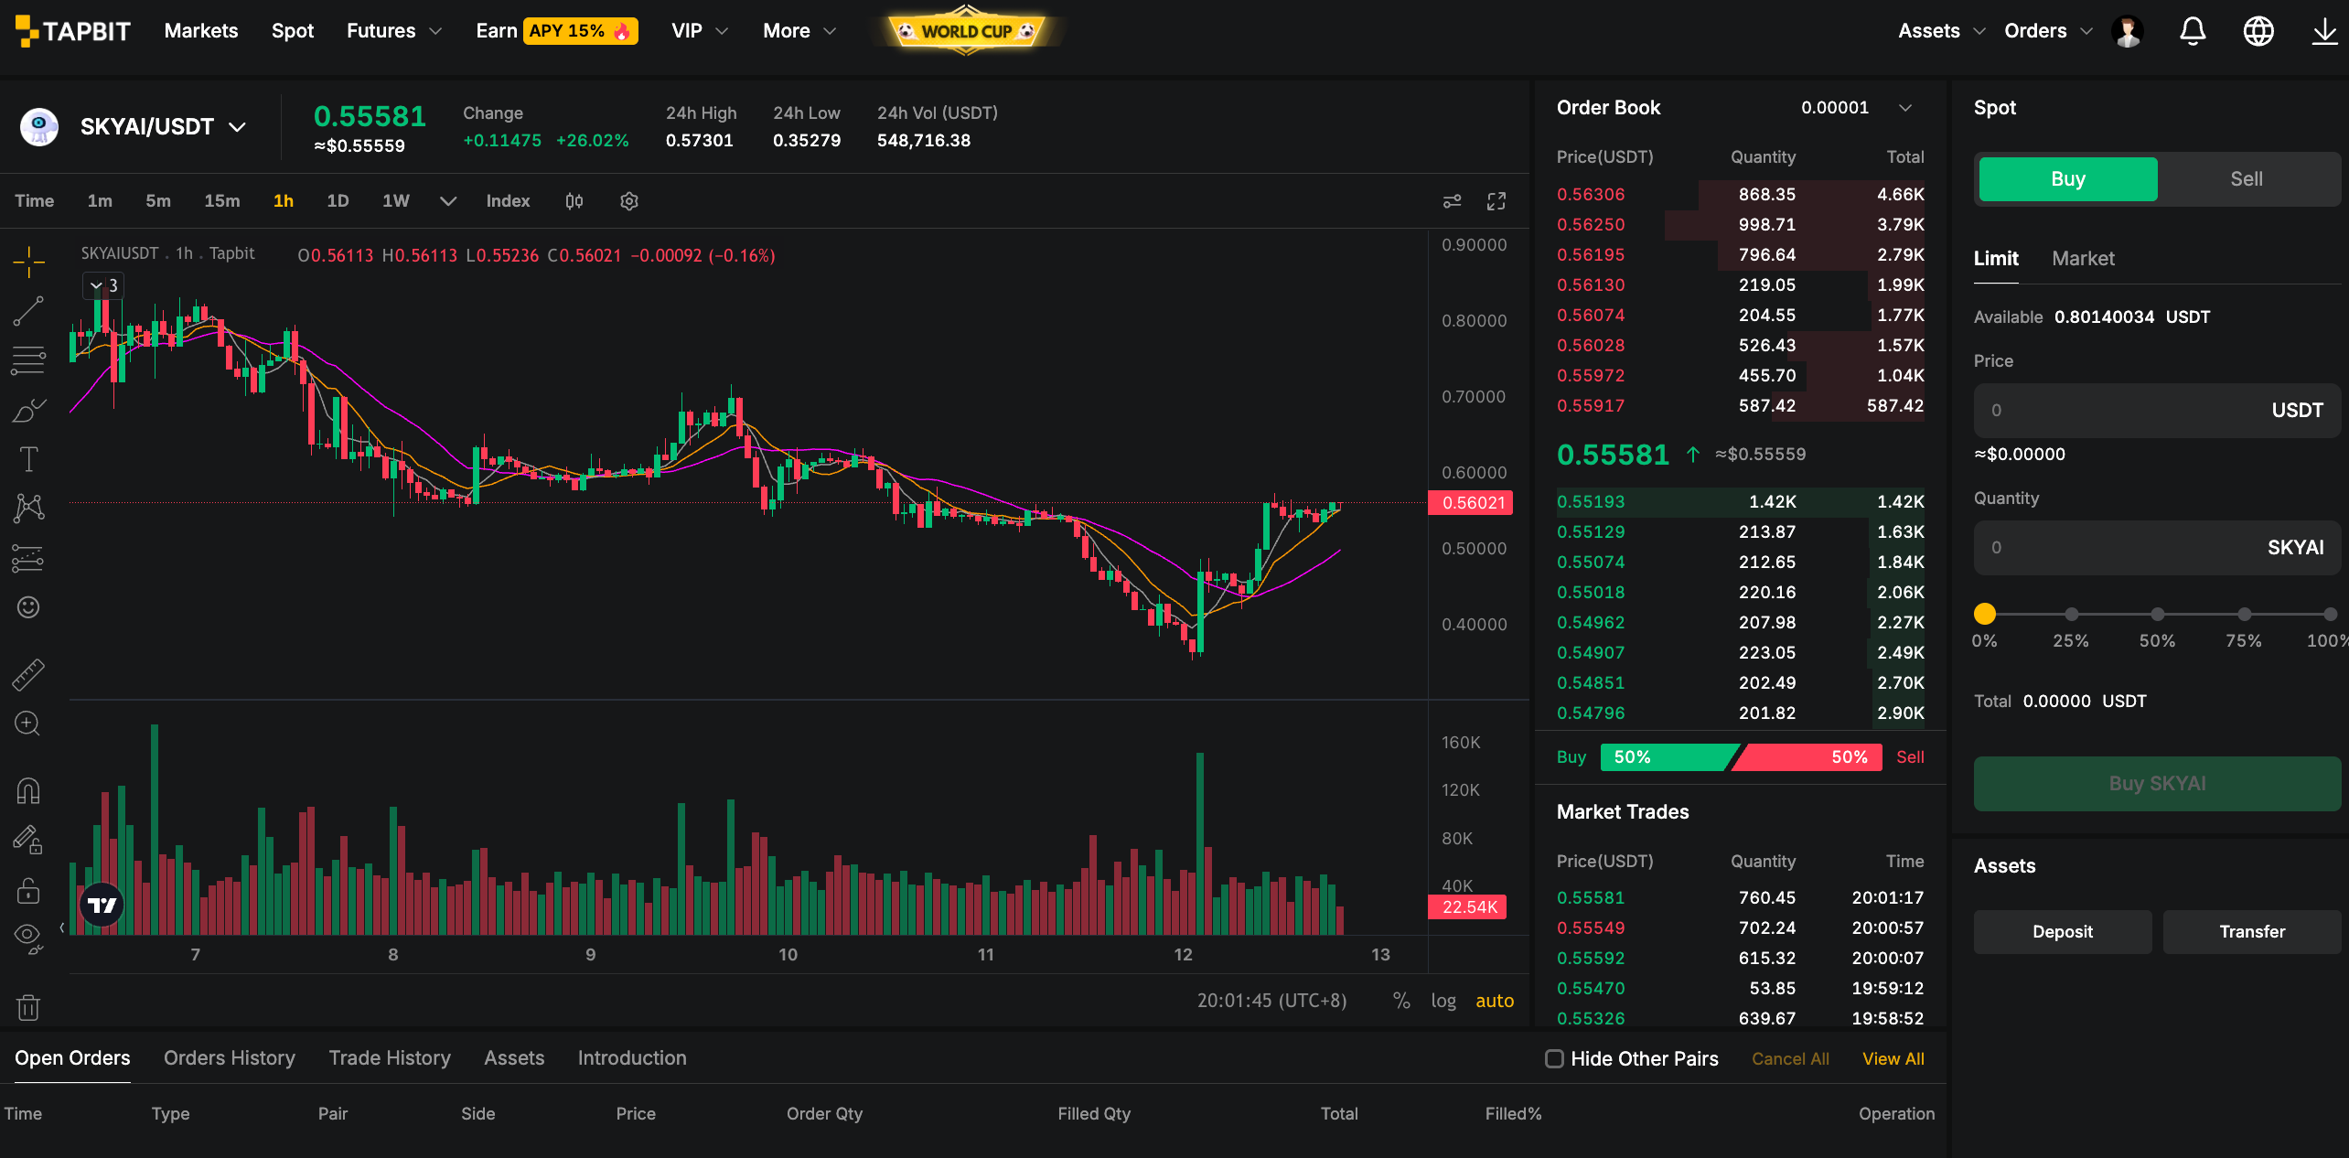The width and height of the screenshot is (2349, 1158).
Task: Switch order side to Sell
Action: pos(2247,179)
